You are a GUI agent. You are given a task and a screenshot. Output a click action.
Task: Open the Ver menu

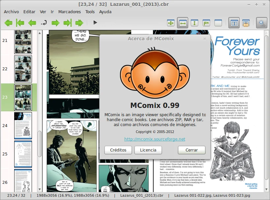coord(43,12)
